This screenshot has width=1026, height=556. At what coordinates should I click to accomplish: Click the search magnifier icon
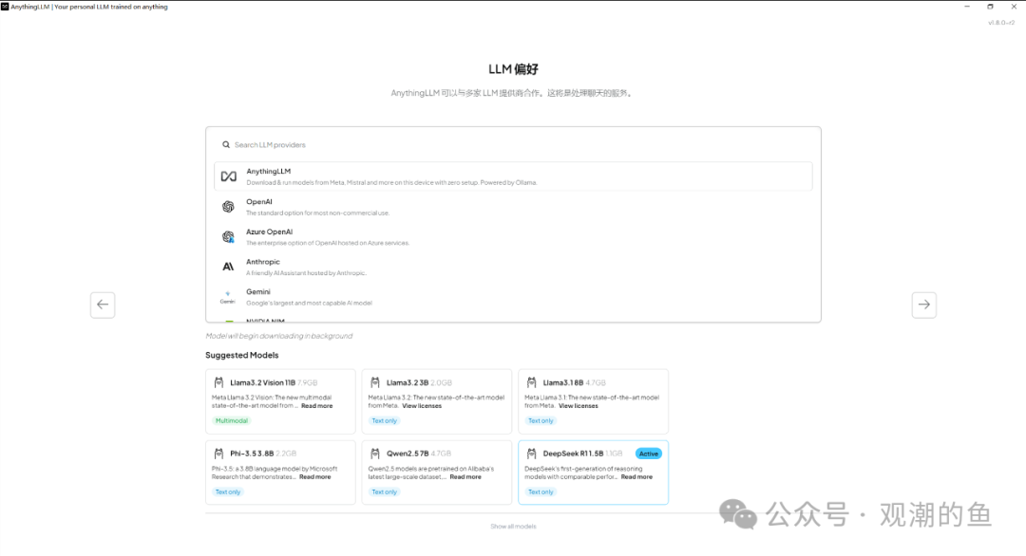[226, 145]
